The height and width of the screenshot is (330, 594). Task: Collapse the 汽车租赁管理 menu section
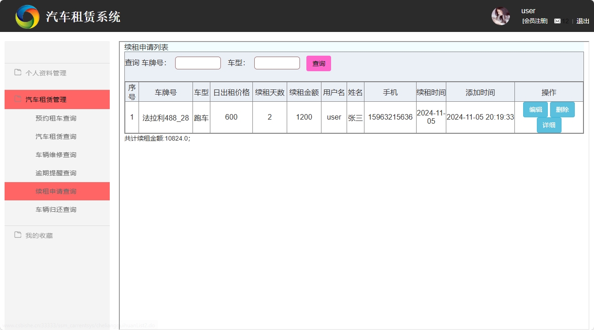point(46,100)
